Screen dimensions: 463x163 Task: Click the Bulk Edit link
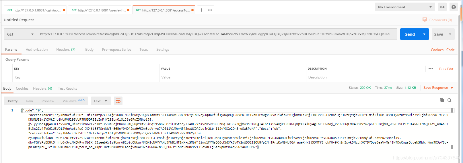446,69
